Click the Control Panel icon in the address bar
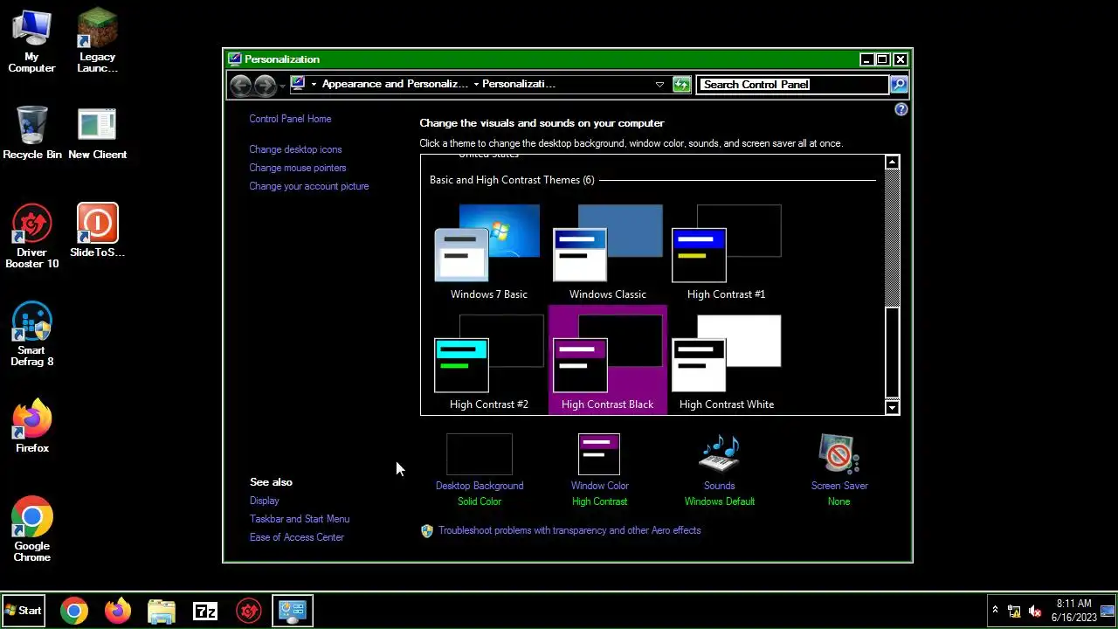This screenshot has width=1118, height=629. pos(299,84)
